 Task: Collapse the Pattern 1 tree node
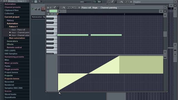pyautogui.click(x=13, y=27)
